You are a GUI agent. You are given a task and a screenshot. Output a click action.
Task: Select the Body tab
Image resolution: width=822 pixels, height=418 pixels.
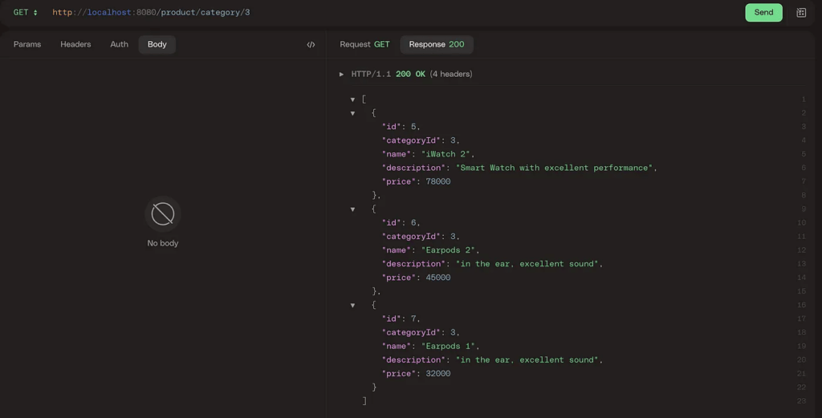(157, 45)
